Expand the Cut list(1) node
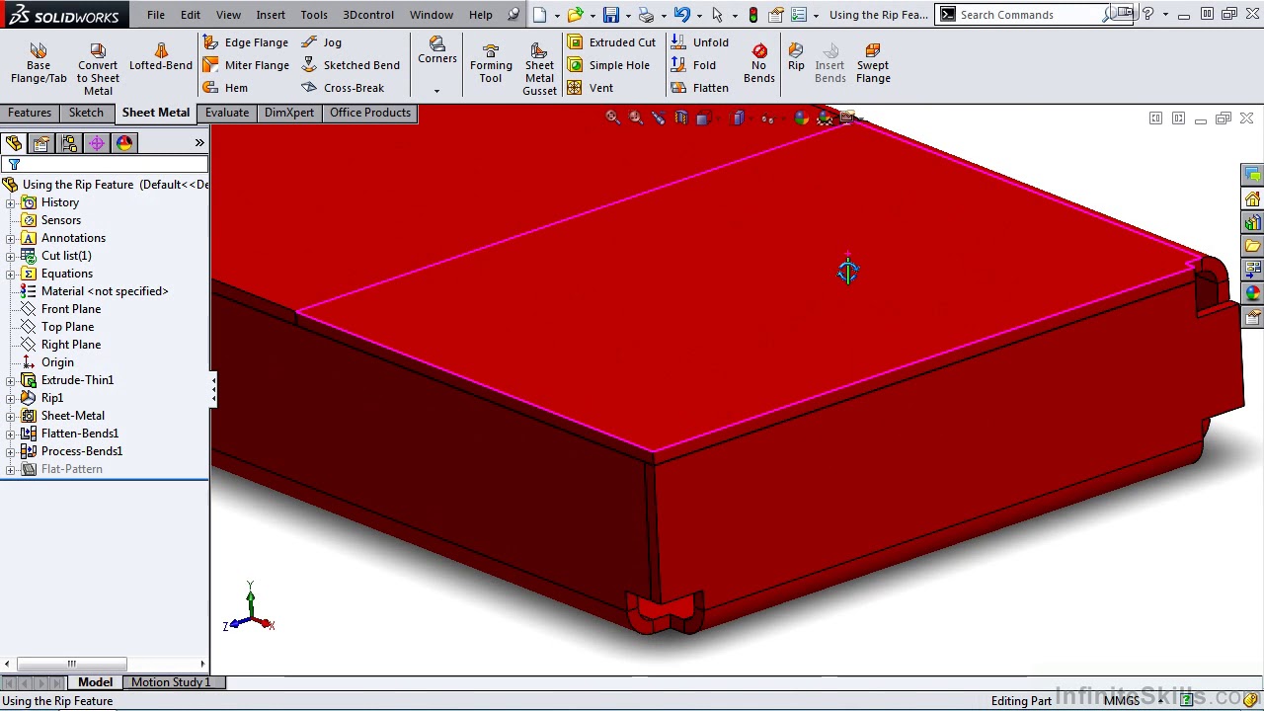The height and width of the screenshot is (711, 1264). click(10, 256)
